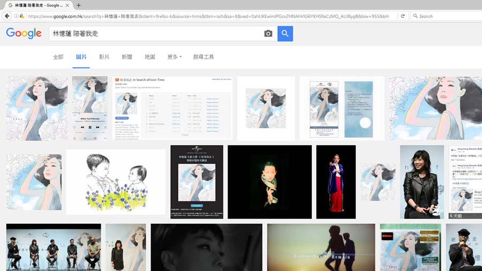
Task: Open the woman in leather jacket photo
Action: tap(422, 182)
